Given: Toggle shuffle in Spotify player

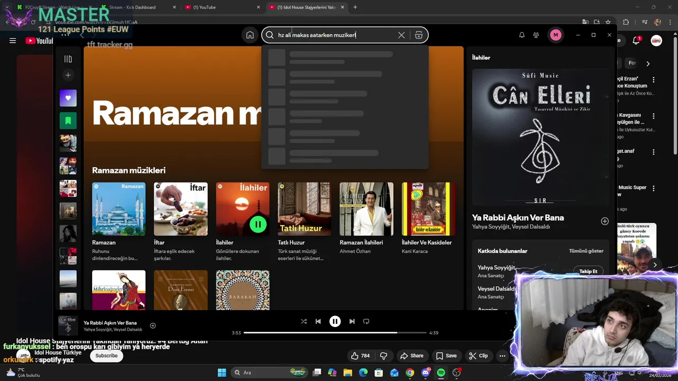Looking at the screenshot, I should point(304,321).
